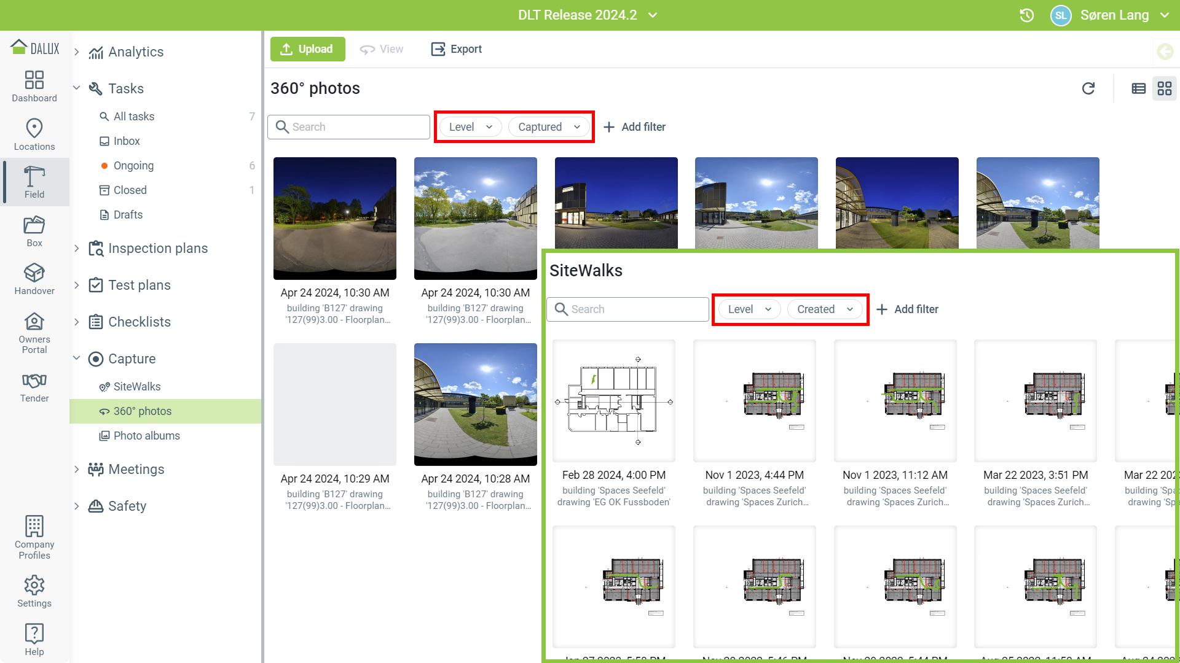Image resolution: width=1180 pixels, height=663 pixels.
Task: Expand the Test plans section
Action: 77,285
